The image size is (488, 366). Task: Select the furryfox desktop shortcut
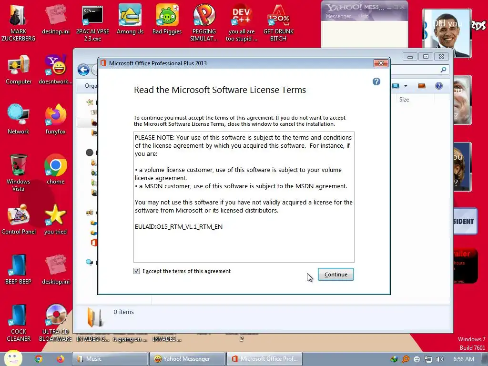pyautogui.click(x=55, y=119)
